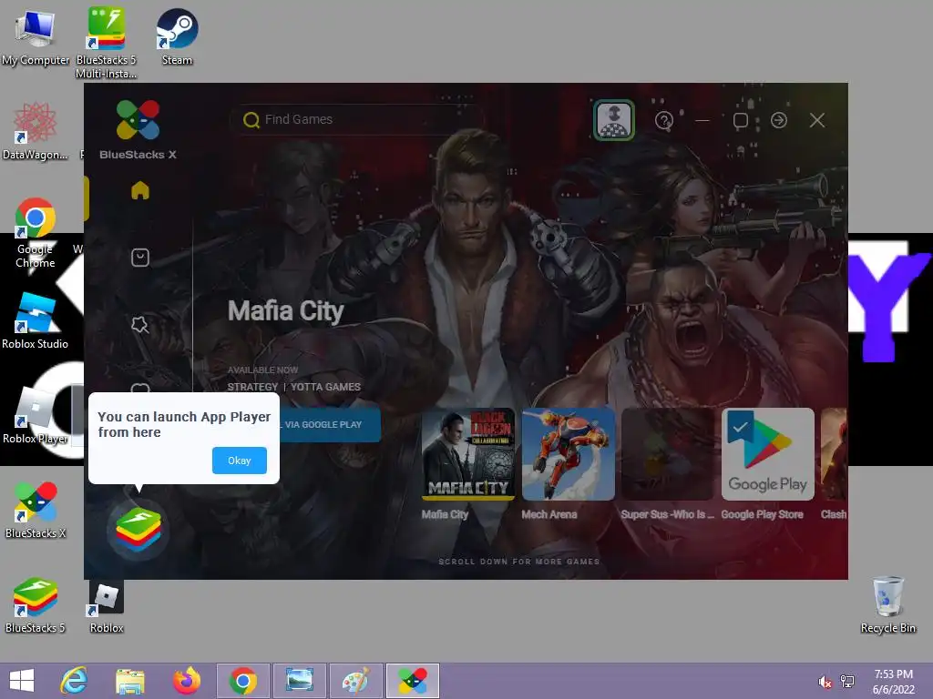
Task: Open the Windows Start button
Action: [x=22, y=681]
